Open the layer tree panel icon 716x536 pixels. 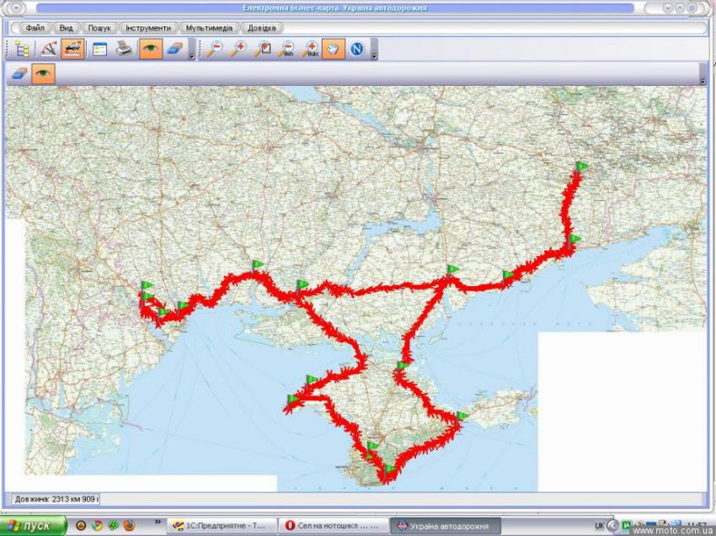[x=22, y=49]
